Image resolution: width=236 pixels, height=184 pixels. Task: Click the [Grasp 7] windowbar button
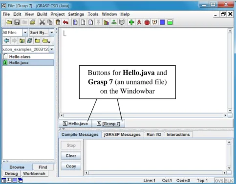108,124
